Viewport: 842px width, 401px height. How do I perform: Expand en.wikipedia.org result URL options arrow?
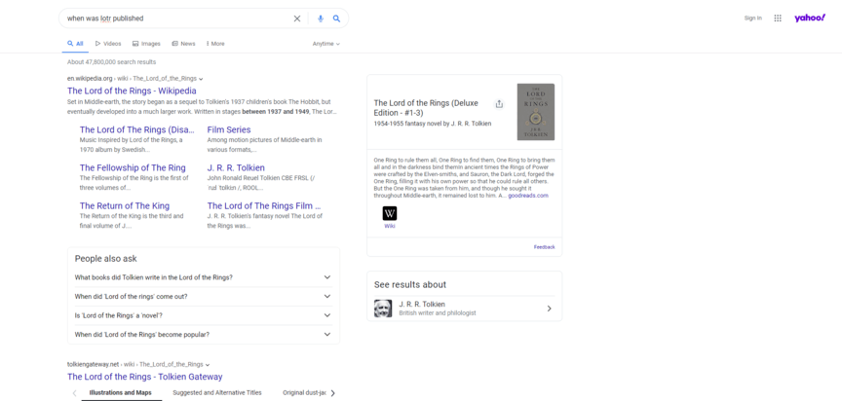[x=201, y=79]
